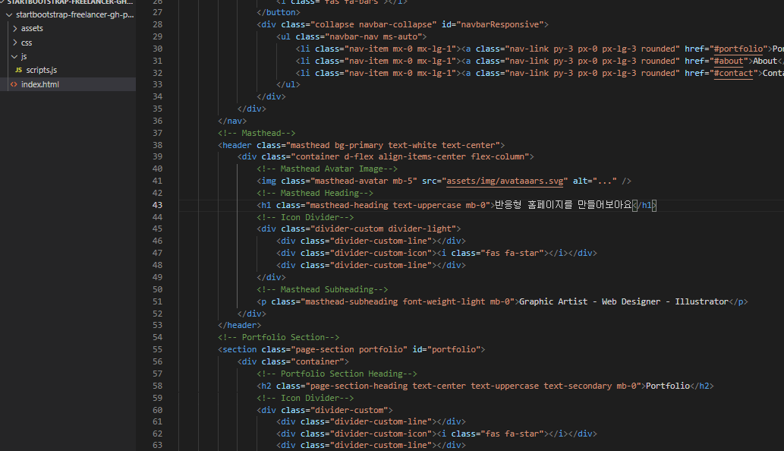Image resolution: width=784 pixels, height=451 pixels.
Task: Click the 'Masthead Avatar Image' comment
Action: click(x=327, y=169)
